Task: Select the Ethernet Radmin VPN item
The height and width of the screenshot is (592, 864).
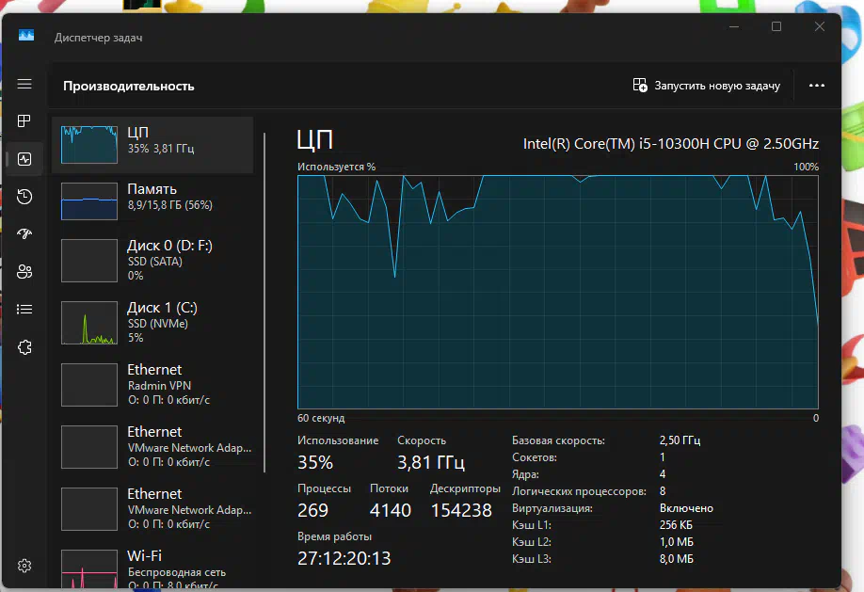Action: [152, 385]
